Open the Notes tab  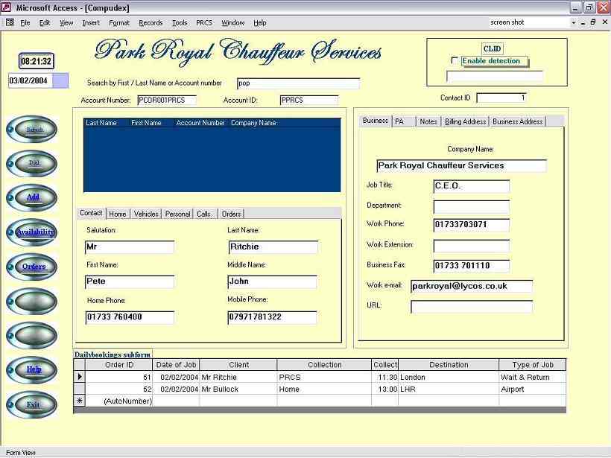coord(428,121)
